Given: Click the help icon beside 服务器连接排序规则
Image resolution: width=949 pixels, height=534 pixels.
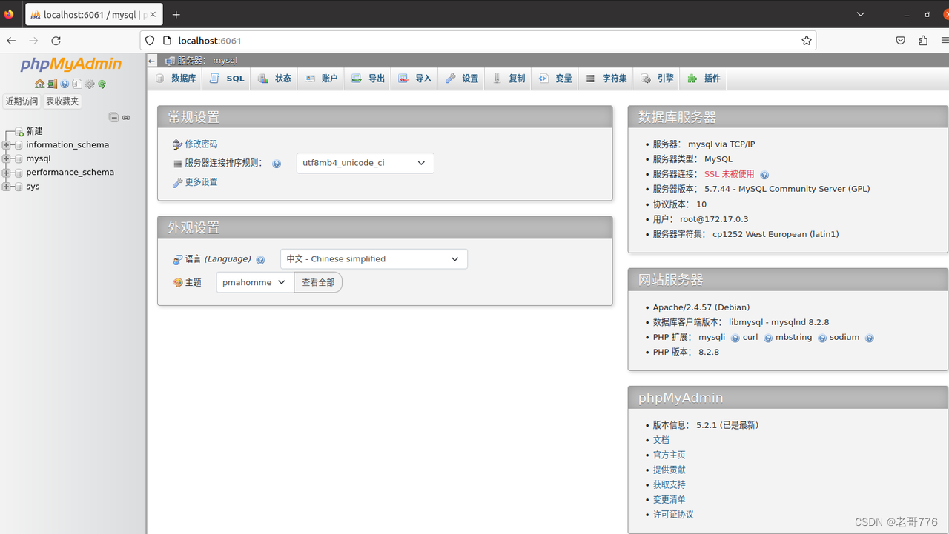Looking at the screenshot, I should point(277,163).
